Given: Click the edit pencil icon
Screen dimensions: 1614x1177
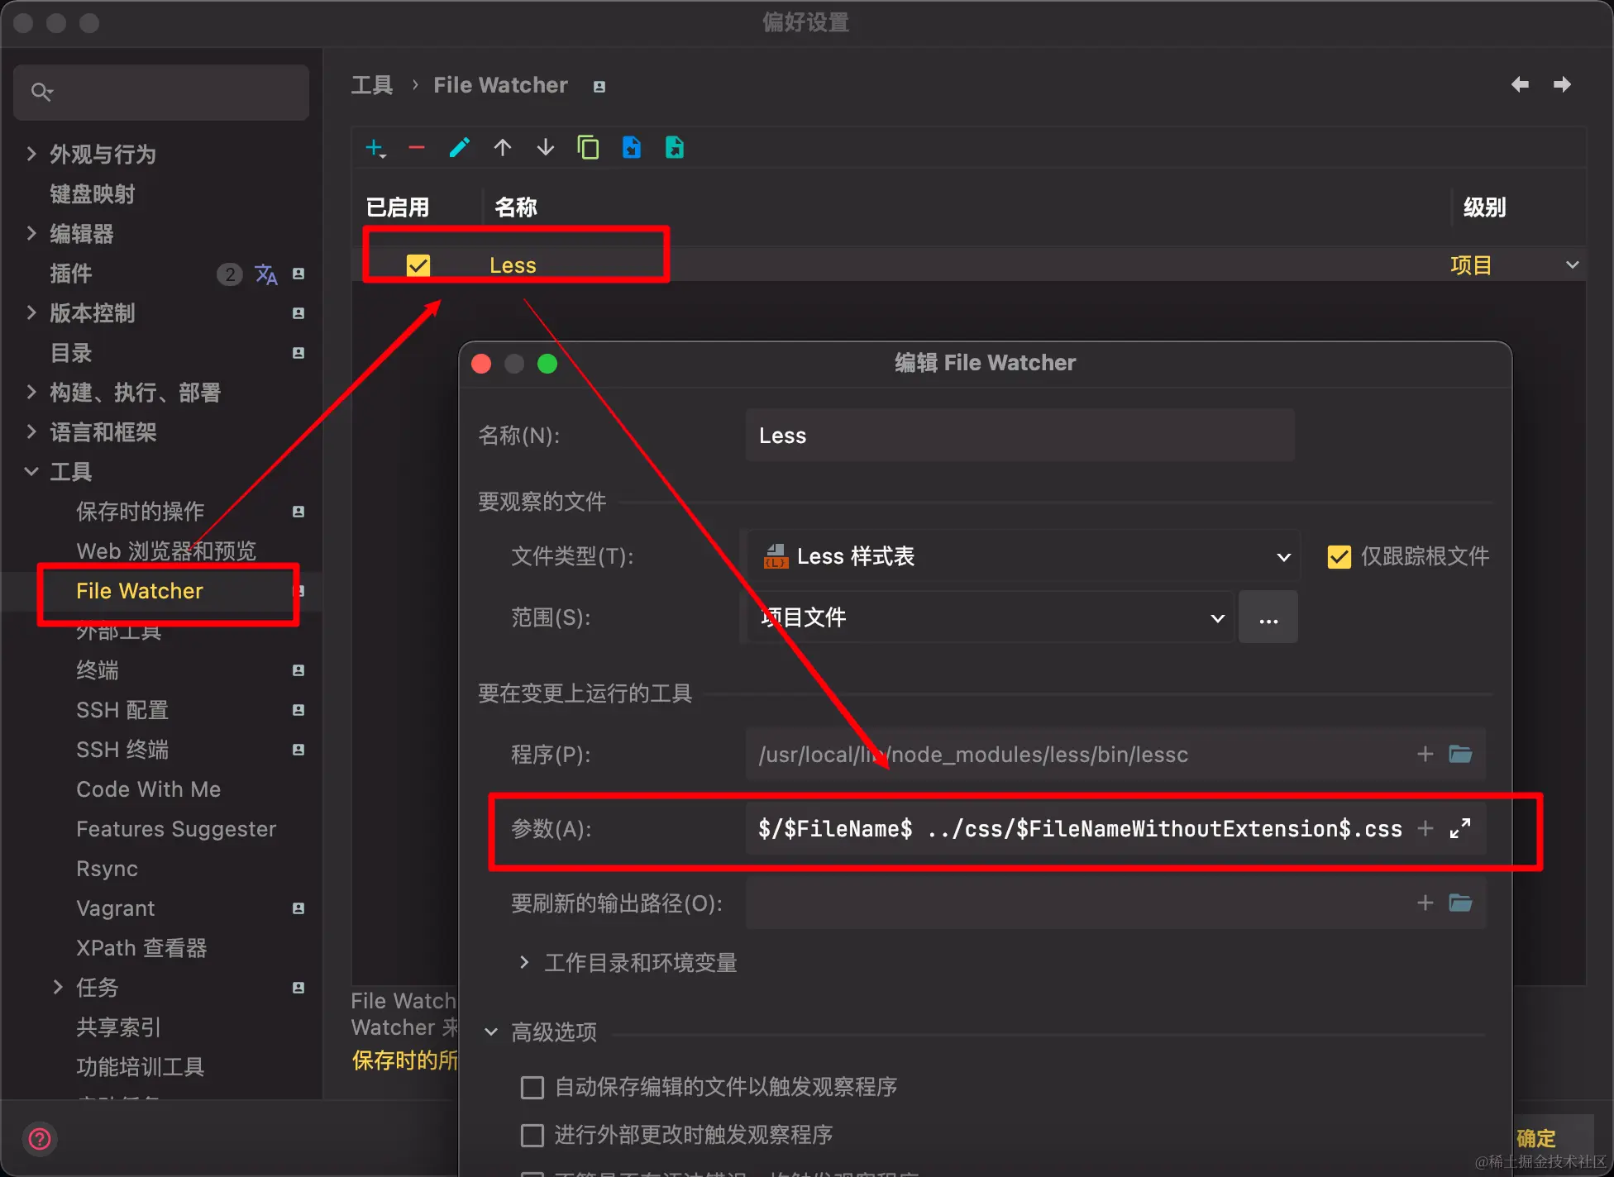Looking at the screenshot, I should point(460,148).
